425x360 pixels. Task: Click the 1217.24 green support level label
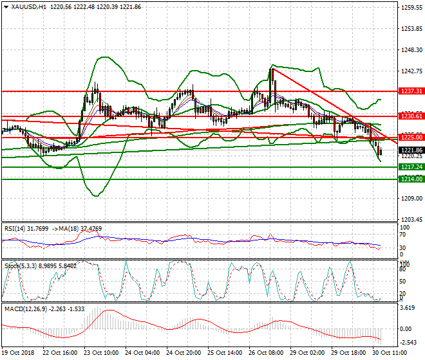click(411, 167)
